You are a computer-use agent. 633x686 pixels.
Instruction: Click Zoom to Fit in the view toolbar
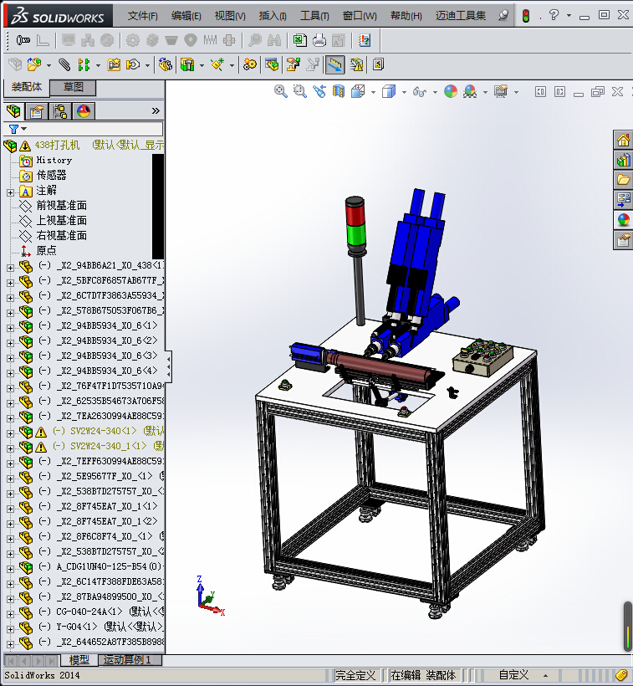pos(281,91)
